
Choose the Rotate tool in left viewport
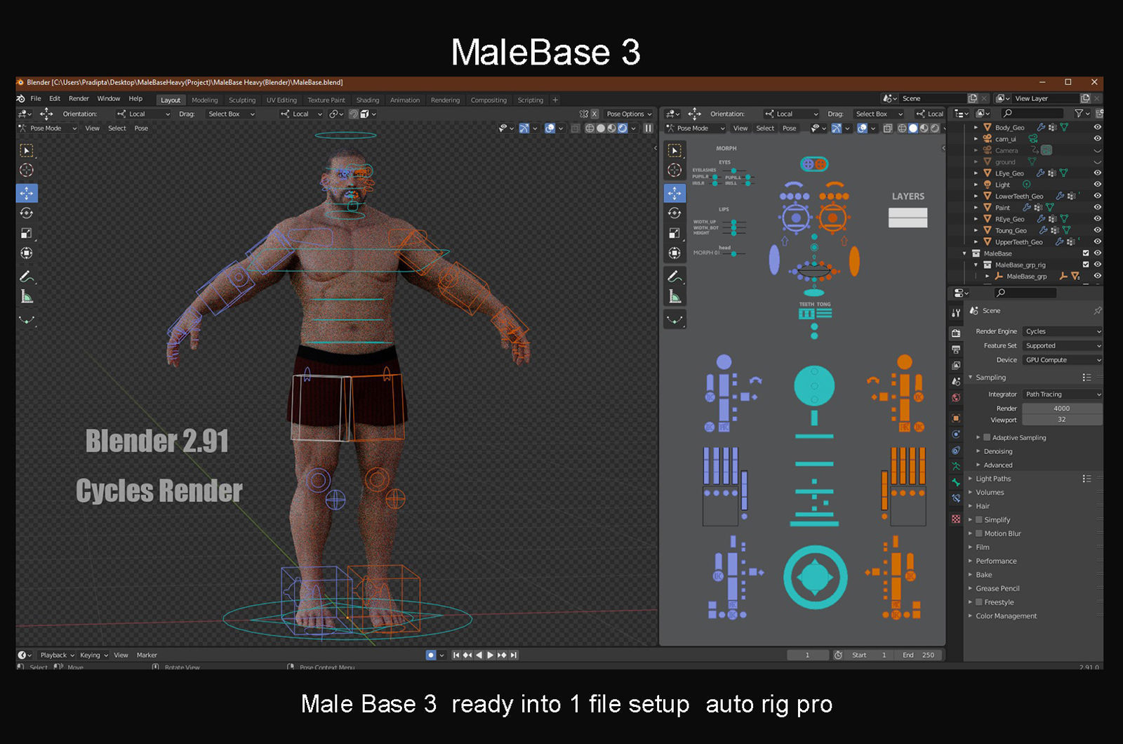(x=27, y=213)
